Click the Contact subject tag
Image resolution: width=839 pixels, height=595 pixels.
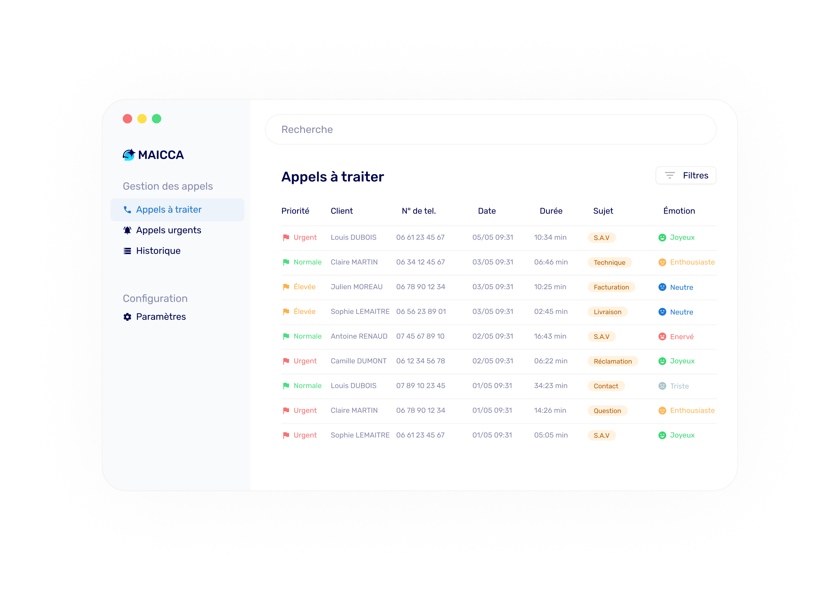pos(606,386)
